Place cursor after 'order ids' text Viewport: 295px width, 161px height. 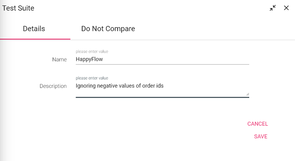click(164, 86)
